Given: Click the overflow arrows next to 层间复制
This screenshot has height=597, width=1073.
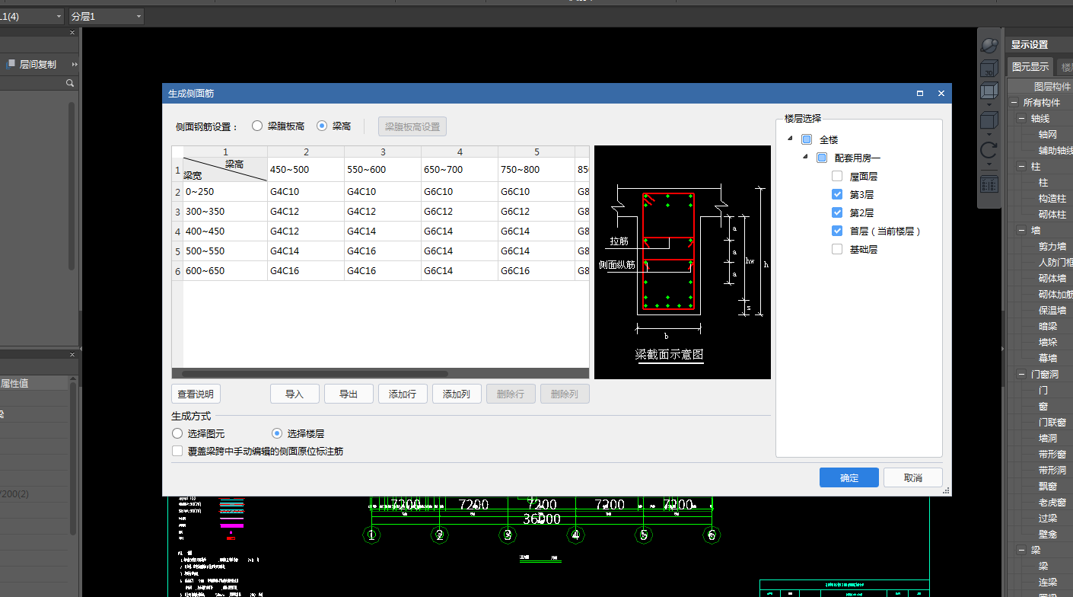Looking at the screenshot, I should tap(74, 65).
